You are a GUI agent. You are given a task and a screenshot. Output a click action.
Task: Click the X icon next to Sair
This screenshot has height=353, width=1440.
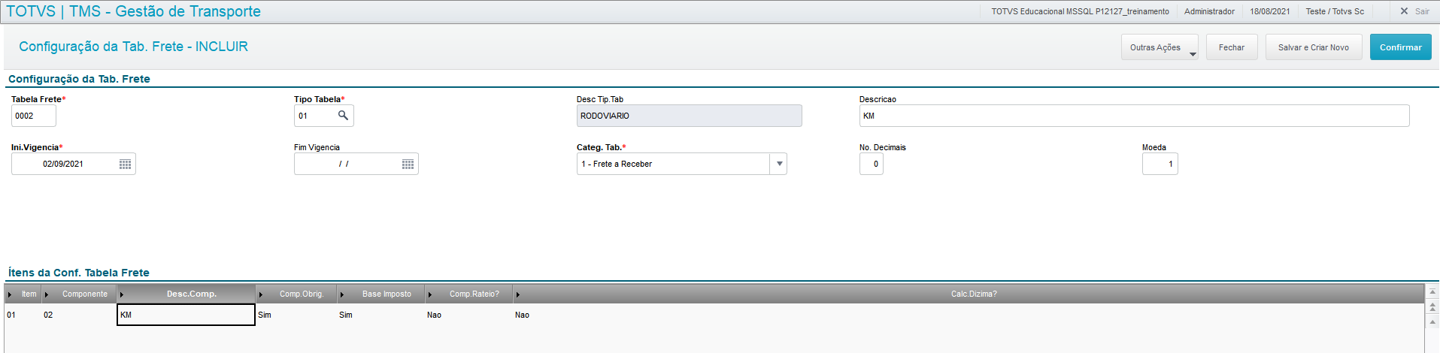point(1404,11)
